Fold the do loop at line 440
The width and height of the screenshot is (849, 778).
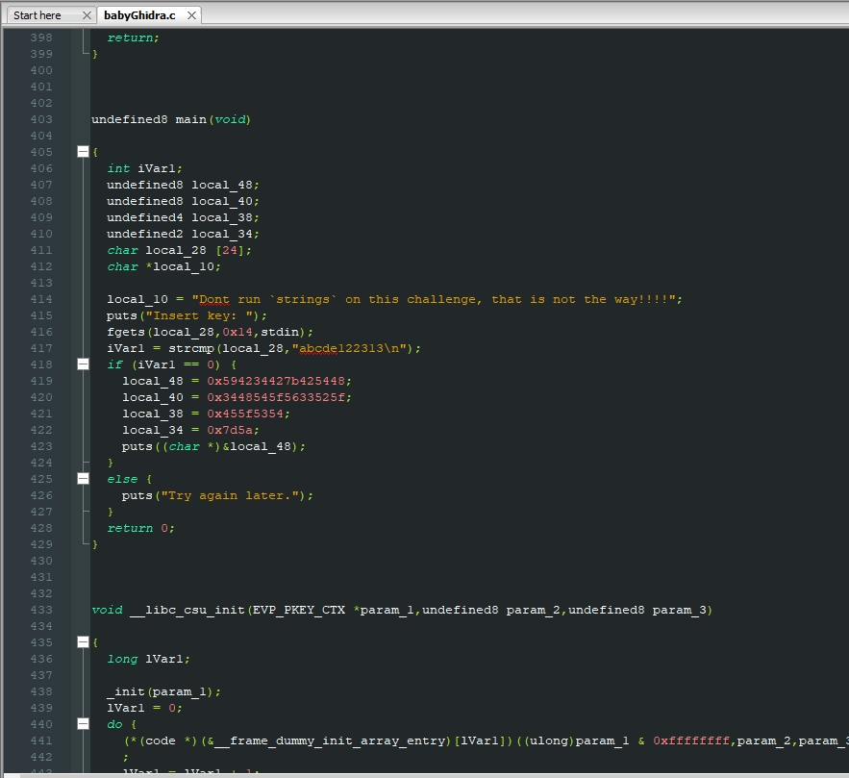click(83, 724)
